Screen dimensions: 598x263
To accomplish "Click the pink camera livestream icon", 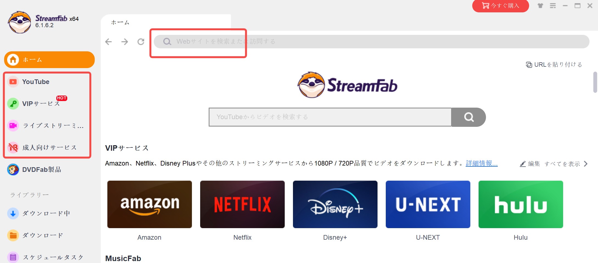I will (x=13, y=126).
